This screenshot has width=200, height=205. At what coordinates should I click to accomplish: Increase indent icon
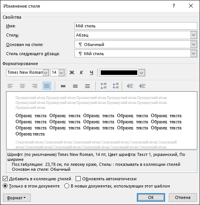pos(142,86)
